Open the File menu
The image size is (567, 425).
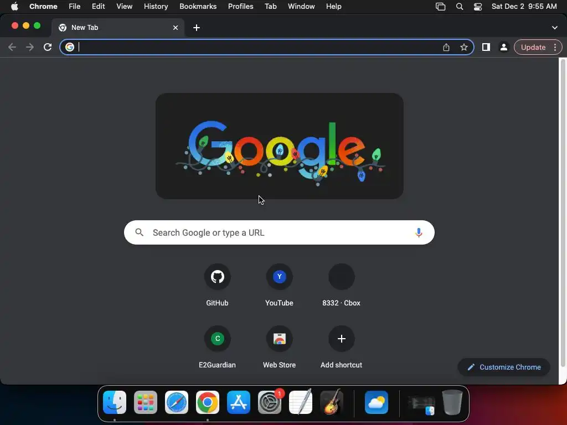coord(75,6)
